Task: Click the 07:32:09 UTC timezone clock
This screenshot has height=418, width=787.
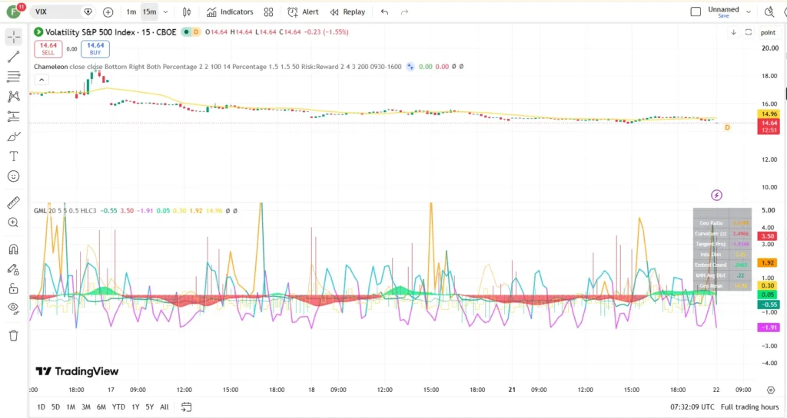Action: [692, 407]
